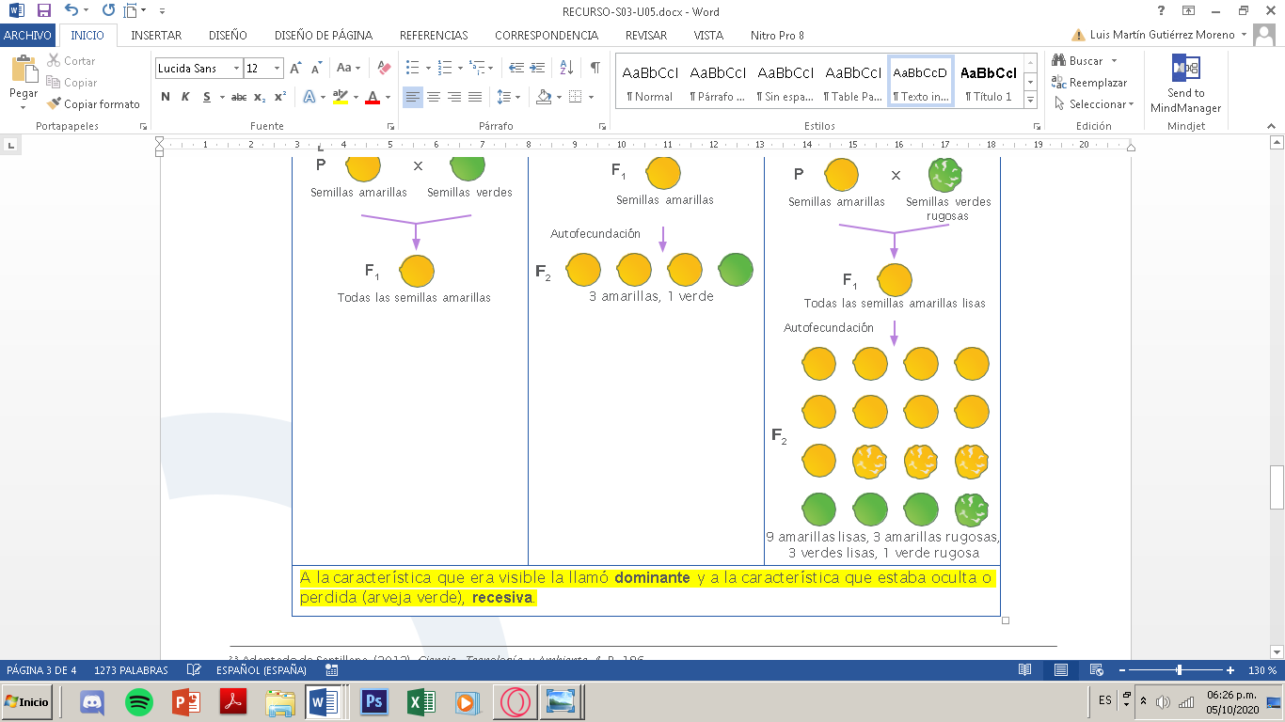Viewport: 1285px width, 722px height.
Task: Open text effects A icon
Action: (309, 97)
